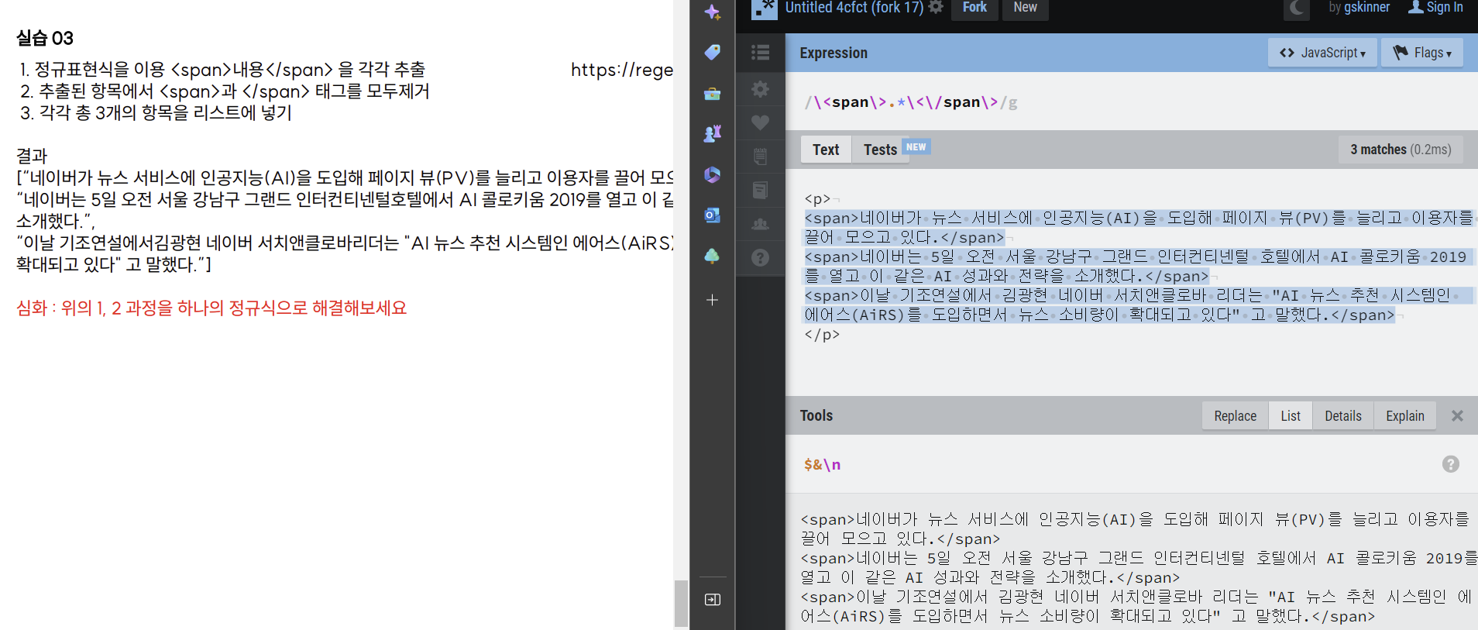Open the gskinner author link
The image size is (1478, 630).
[1366, 8]
